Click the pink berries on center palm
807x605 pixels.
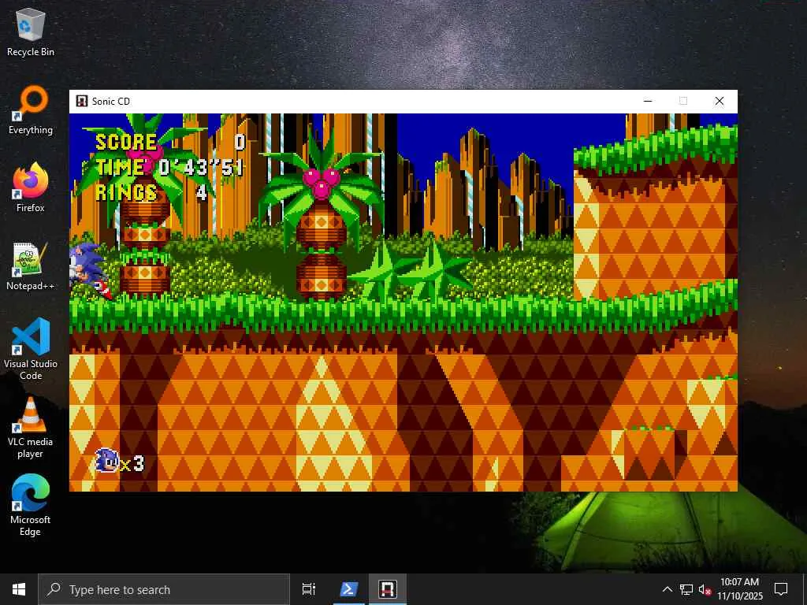click(322, 183)
